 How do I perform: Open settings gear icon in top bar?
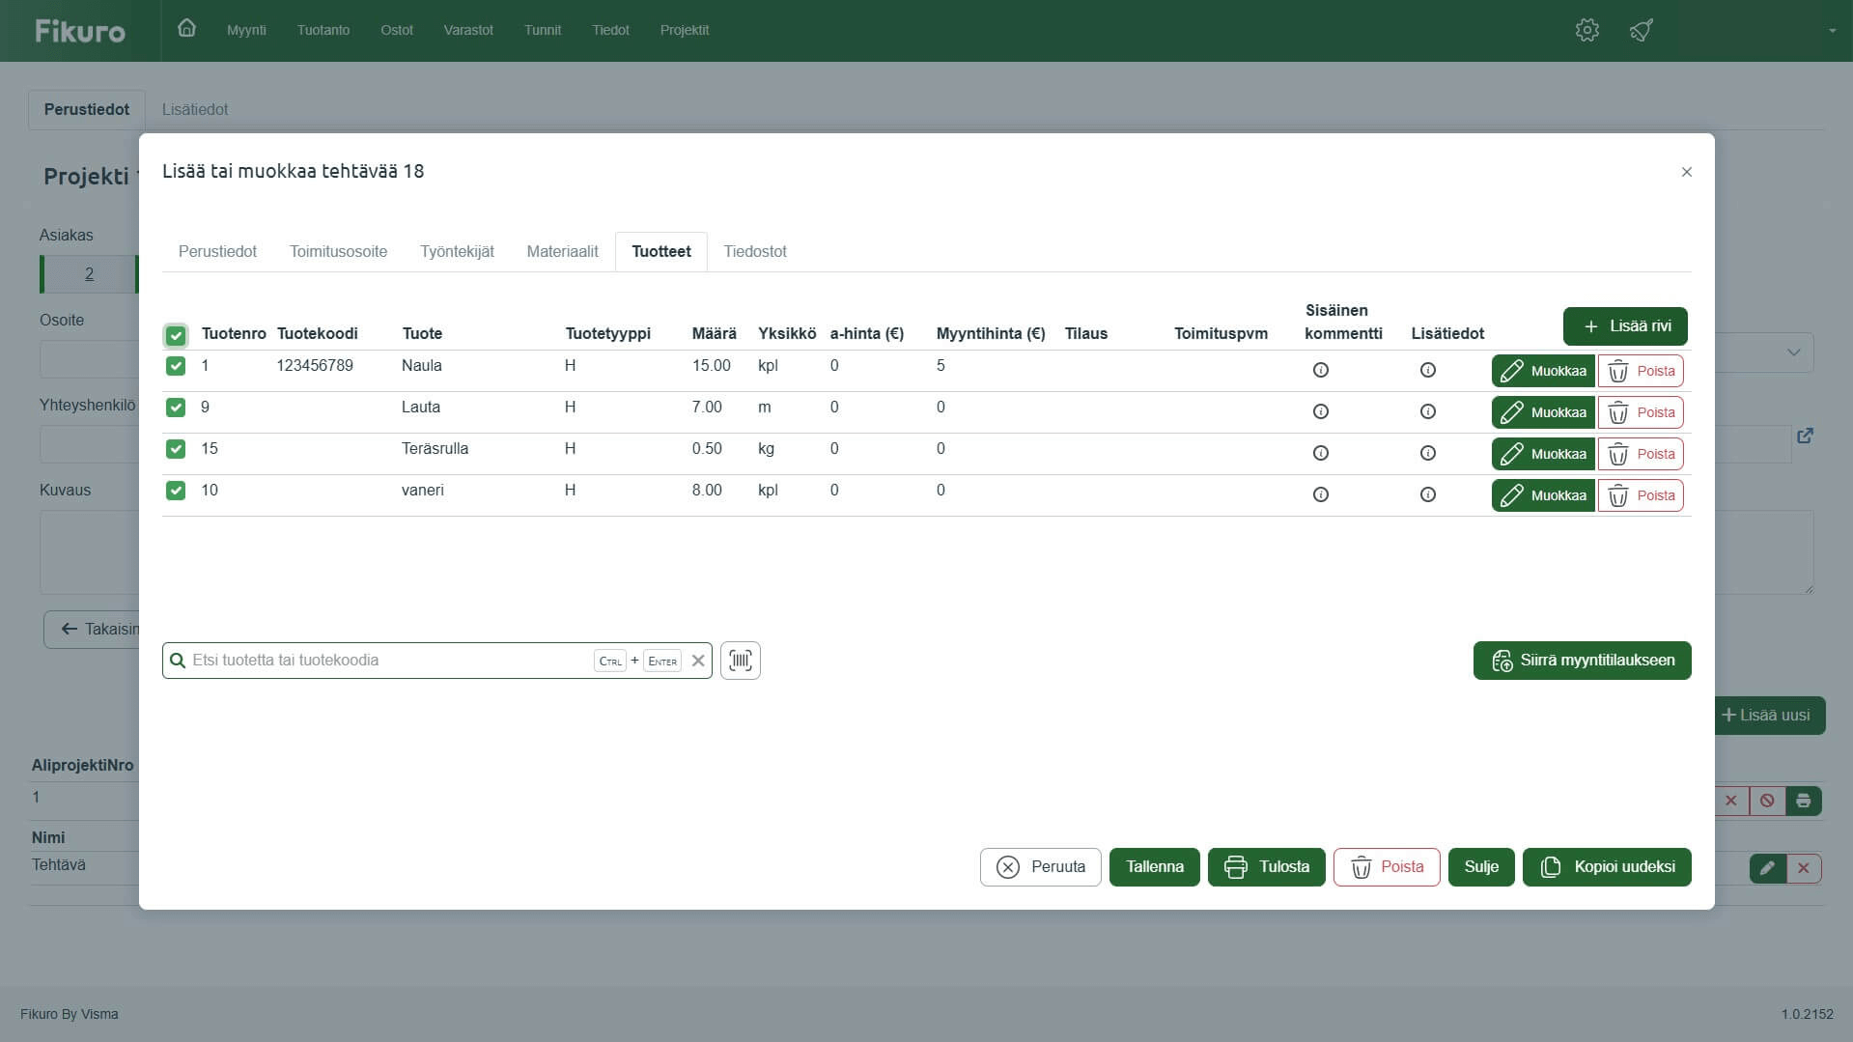click(1586, 30)
